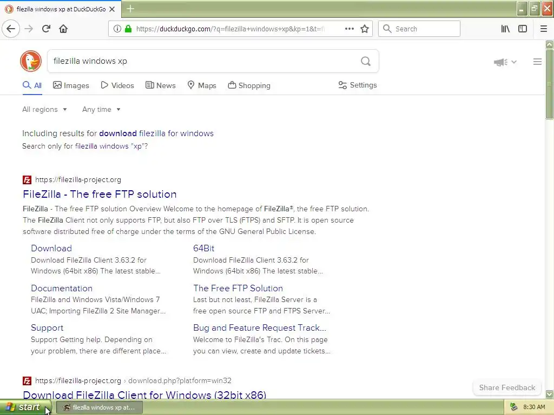Open page actions three-dot menu
Screen dimensions: 554x415
click(349, 29)
